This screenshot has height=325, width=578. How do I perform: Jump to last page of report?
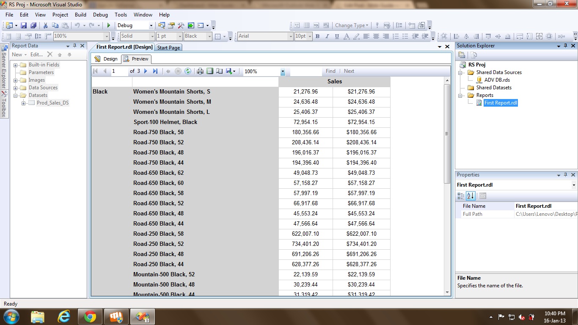(x=155, y=72)
